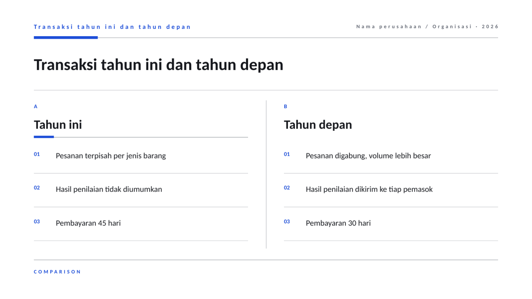The width and height of the screenshot is (532, 299).
Task: Click 'Nama perusahaan / Organisasi · 2026' text
Action: pyautogui.click(x=427, y=27)
